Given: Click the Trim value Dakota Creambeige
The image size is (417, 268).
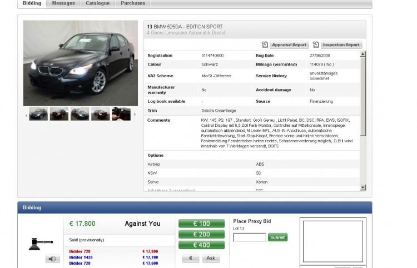Looking at the screenshot, I should click(x=219, y=111).
